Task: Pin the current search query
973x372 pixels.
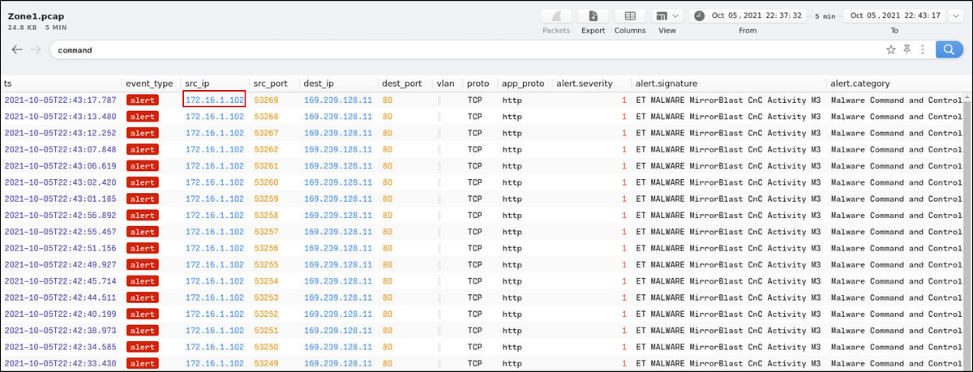Action: 907,50
